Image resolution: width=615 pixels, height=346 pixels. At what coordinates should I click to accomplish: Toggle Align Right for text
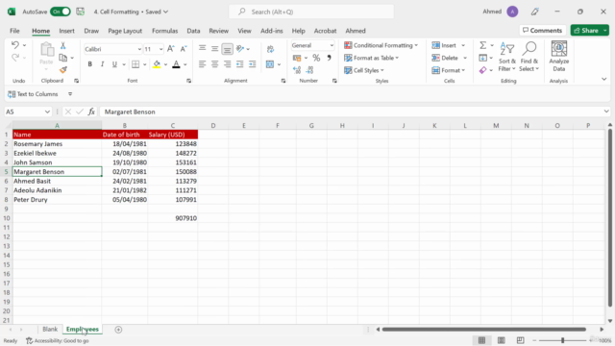click(x=227, y=64)
